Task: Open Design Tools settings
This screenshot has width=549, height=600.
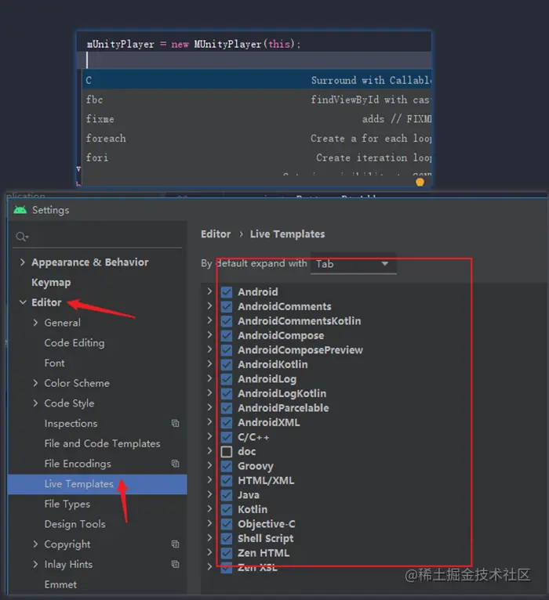Action: [x=75, y=524]
